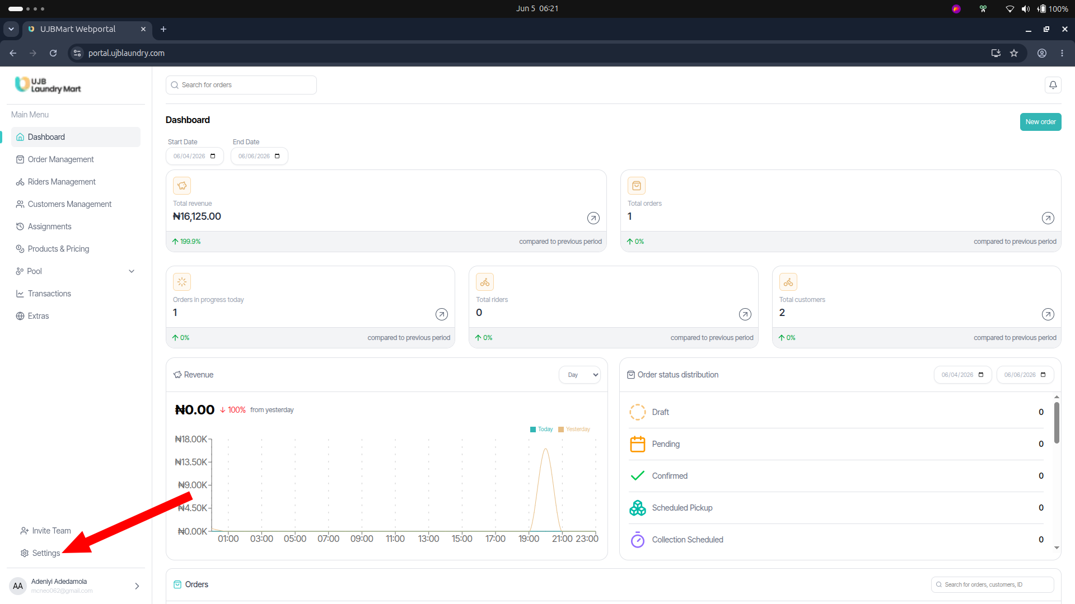
Task: Open Extras menu item
Action: click(76, 316)
